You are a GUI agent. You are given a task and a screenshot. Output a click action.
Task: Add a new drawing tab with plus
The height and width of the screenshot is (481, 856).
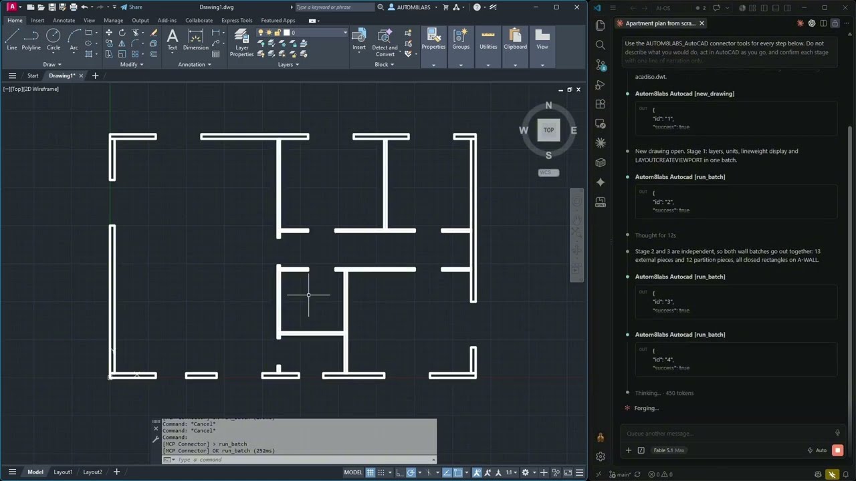tap(95, 75)
